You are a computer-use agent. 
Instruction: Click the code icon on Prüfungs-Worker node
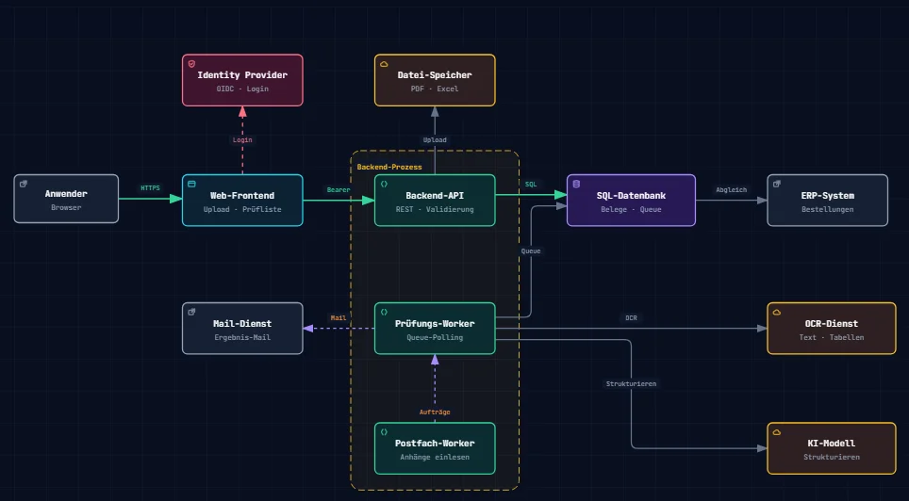coord(384,312)
